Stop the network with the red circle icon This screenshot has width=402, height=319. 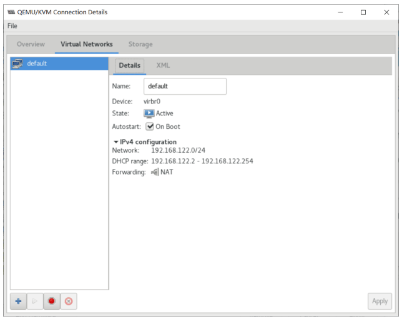(x=52, y=301)
